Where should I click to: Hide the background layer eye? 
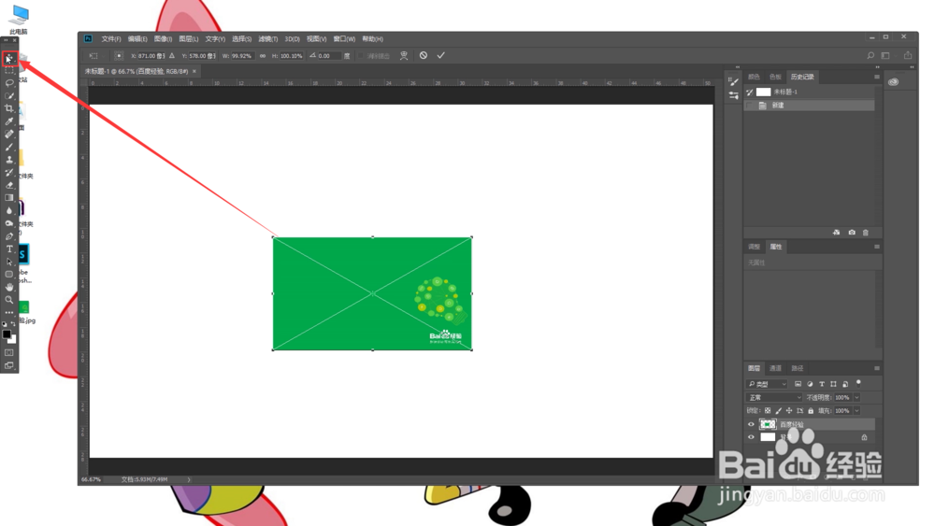751,437
